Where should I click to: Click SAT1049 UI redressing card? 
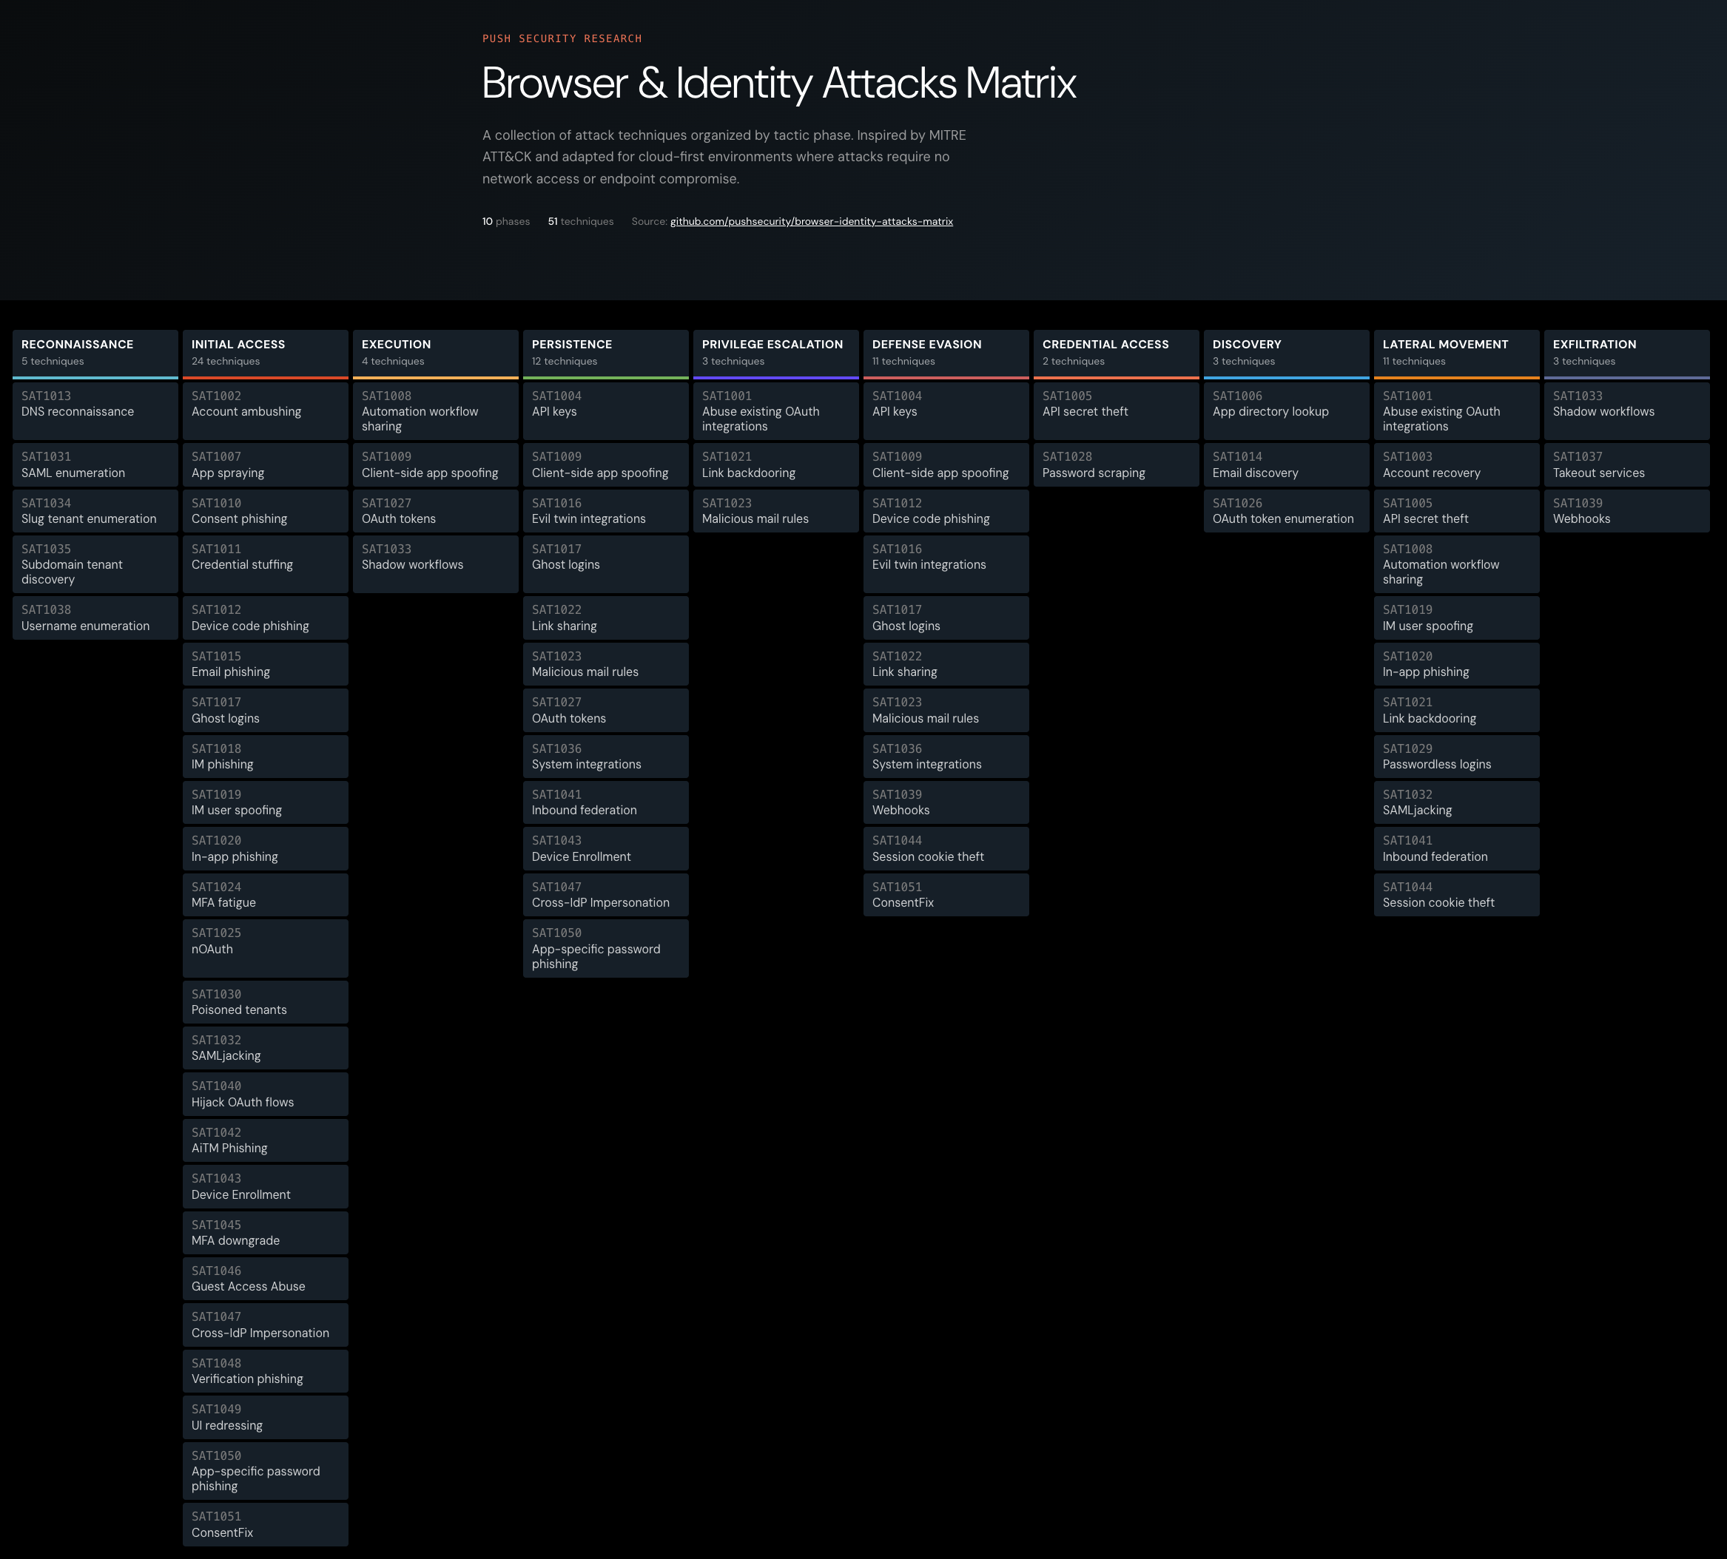pyautogui.click(x=266, y=1418)
